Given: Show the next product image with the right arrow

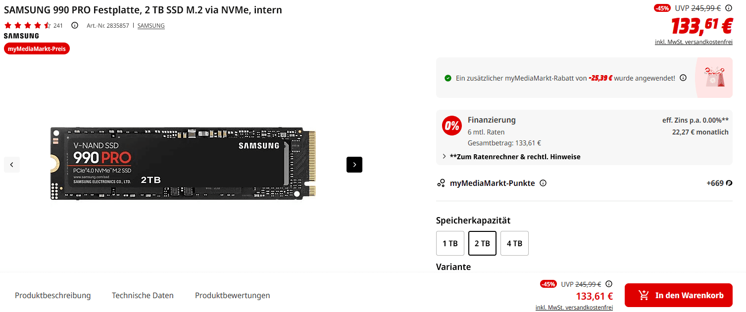Looking at the screenshot, I should [x=354, y=165].
